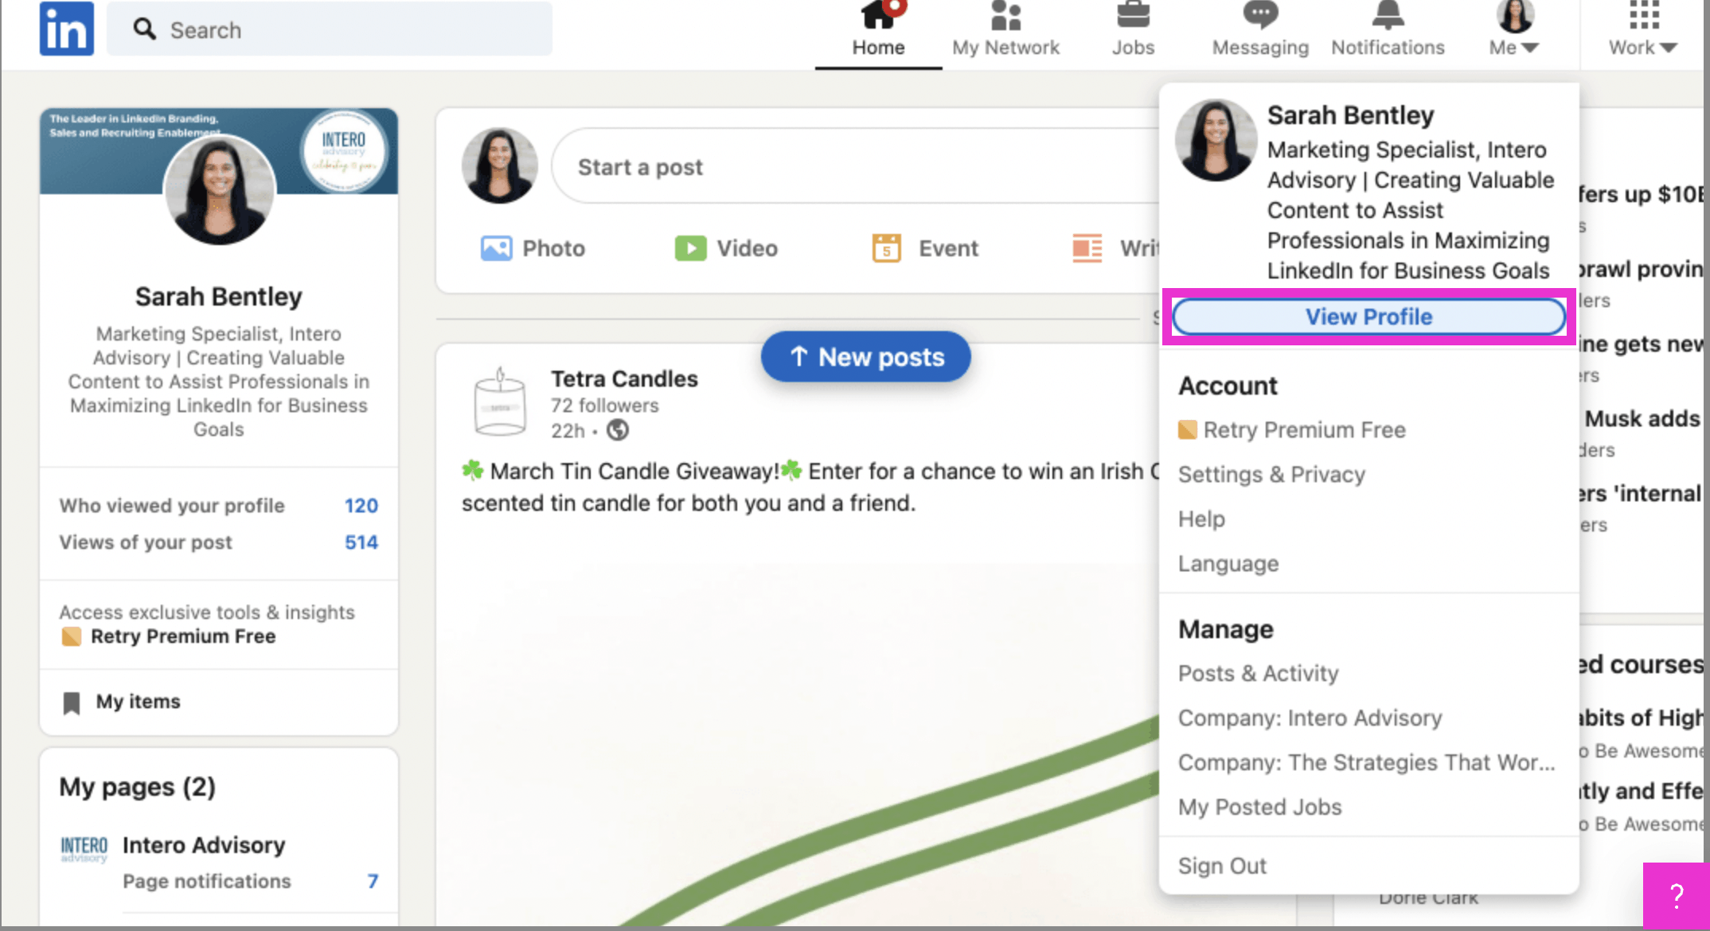Click Retry Premium Free badge in sidebar
The width and height of the screenshot is (1710, 931).
tap(72, 637)
